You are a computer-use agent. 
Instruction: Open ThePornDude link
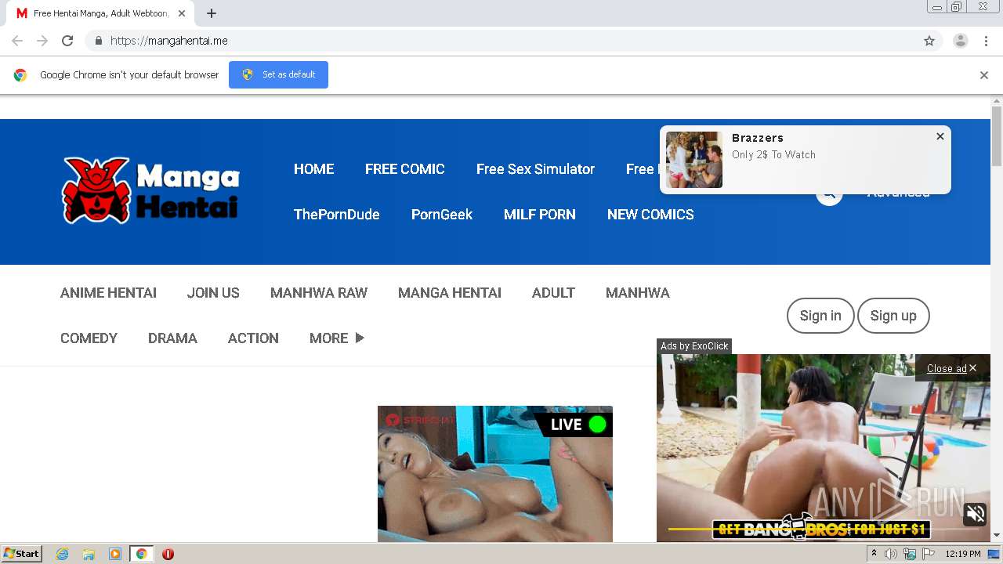[336, 215]
